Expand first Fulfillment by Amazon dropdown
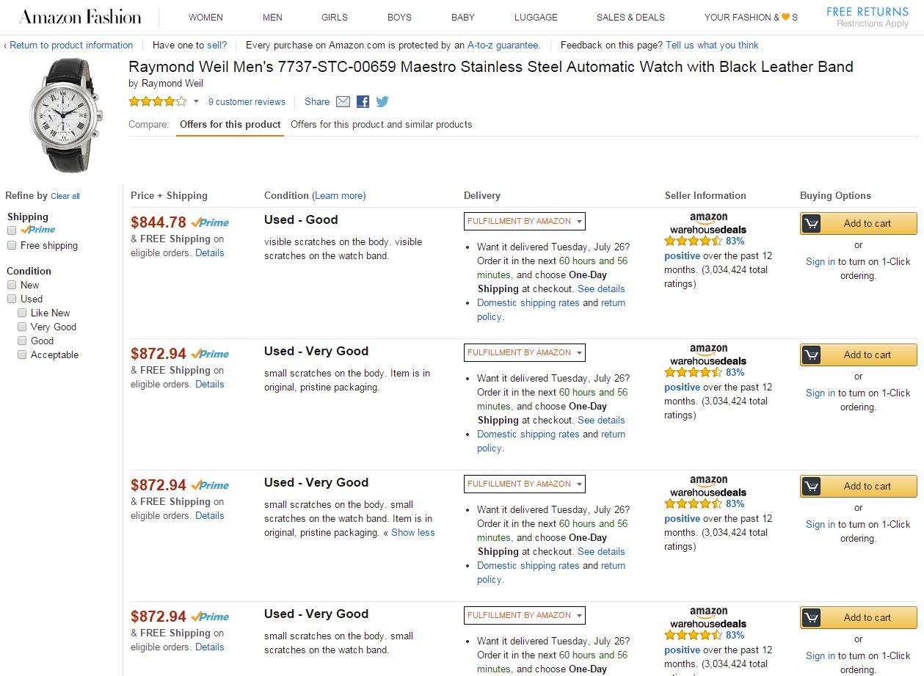Viewport: 924px width, 676px height. tap(524, 221)
